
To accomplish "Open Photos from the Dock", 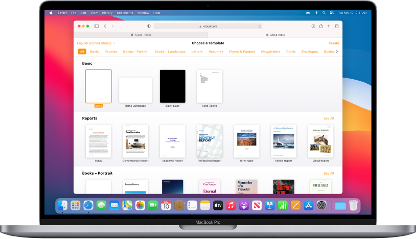I will [x=140, y=205].
